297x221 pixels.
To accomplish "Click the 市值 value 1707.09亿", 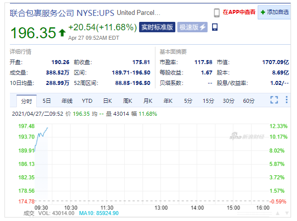I will (x=276, y=62).
